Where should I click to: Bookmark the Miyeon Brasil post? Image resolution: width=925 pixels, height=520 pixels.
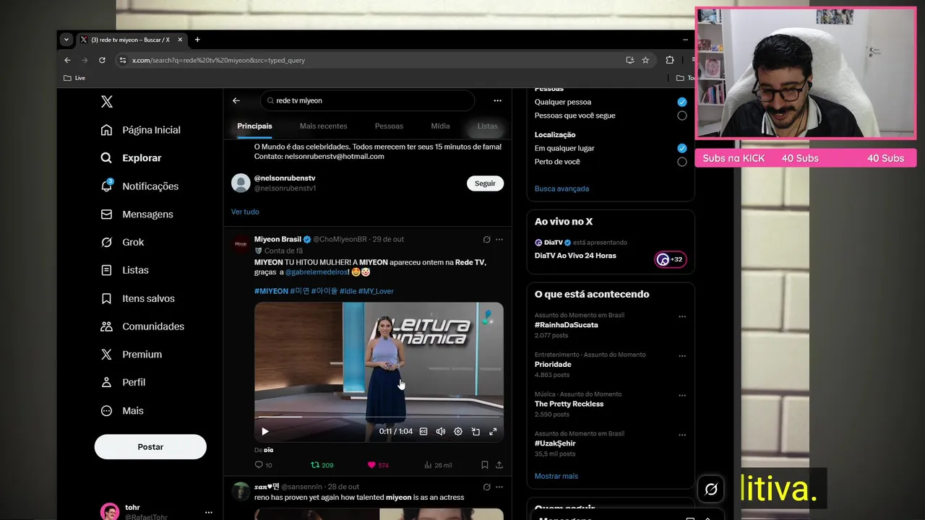click(485, 465)
